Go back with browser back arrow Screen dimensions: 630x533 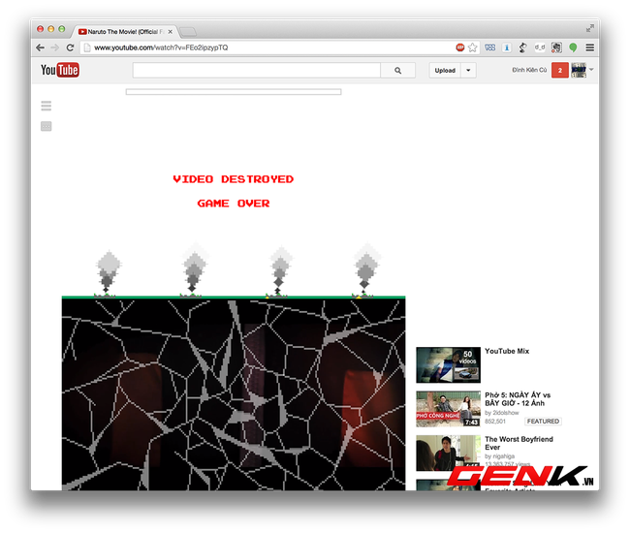(x=40, y=47)
